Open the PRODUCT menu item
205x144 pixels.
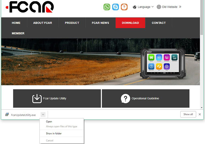click(72, 23)
